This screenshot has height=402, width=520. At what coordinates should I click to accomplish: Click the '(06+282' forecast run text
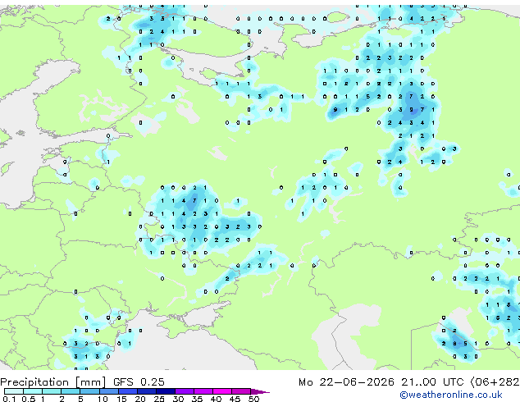[495, 382]
